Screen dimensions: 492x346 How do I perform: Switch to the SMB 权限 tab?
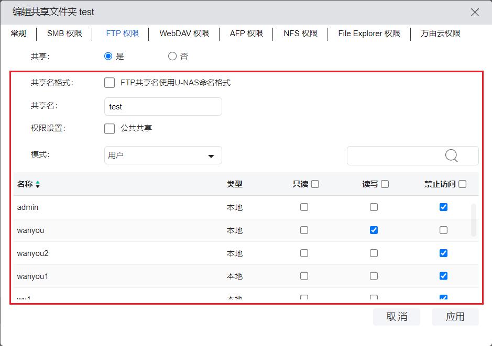pos(64,34)
